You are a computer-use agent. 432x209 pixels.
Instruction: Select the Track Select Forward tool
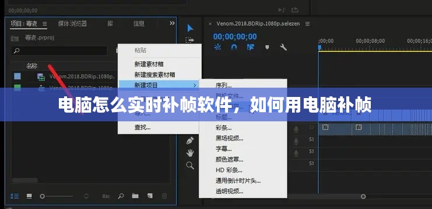(x=189, y=40)
